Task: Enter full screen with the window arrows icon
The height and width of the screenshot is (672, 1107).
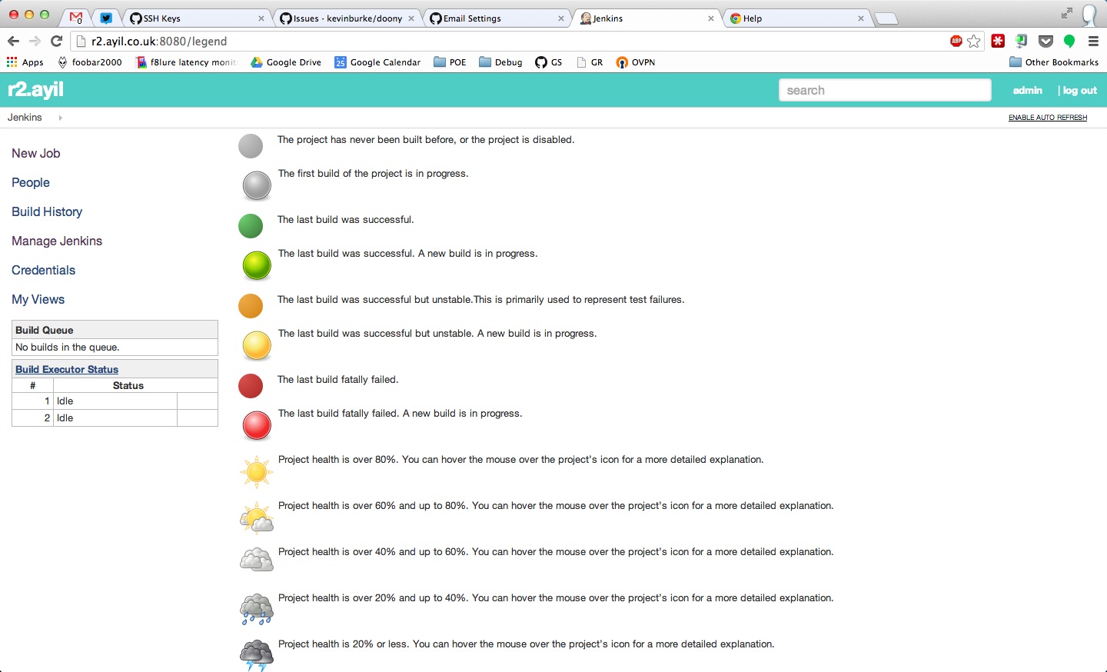Action: (x=1067, y=13)
